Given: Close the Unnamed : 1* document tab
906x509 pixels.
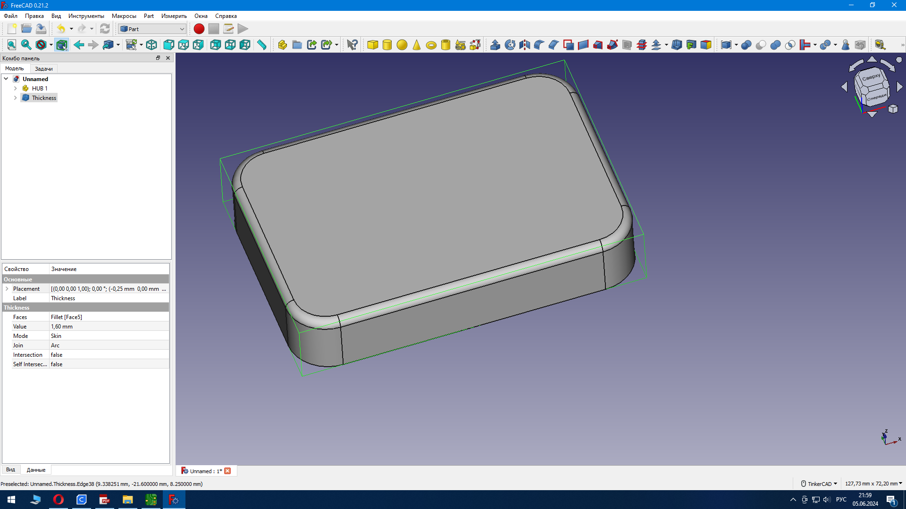Looking at the screenshot, I should pyautogui.click(x=227, y=471).
